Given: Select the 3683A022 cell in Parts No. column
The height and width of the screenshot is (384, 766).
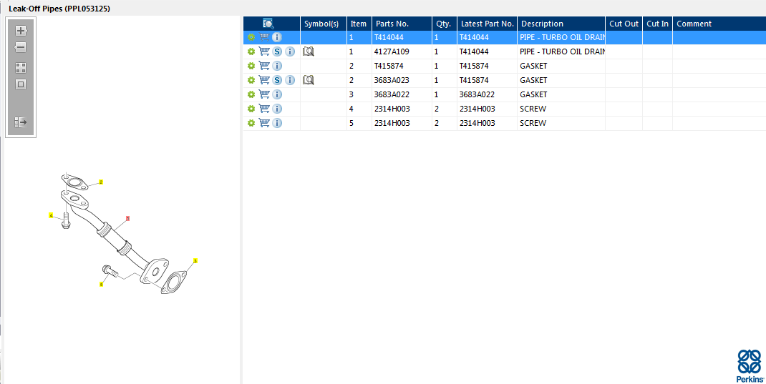Looking at the screenshot, I should 402,94.
